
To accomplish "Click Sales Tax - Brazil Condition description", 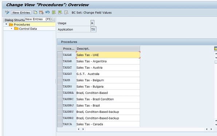I will click(x=108, y=99).
